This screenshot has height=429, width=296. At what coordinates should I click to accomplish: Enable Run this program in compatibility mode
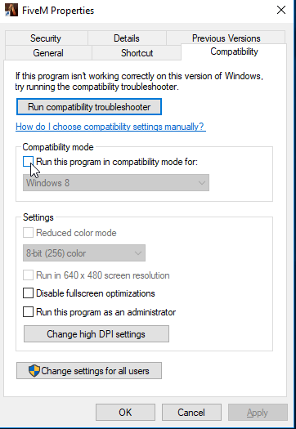(28, 162)
